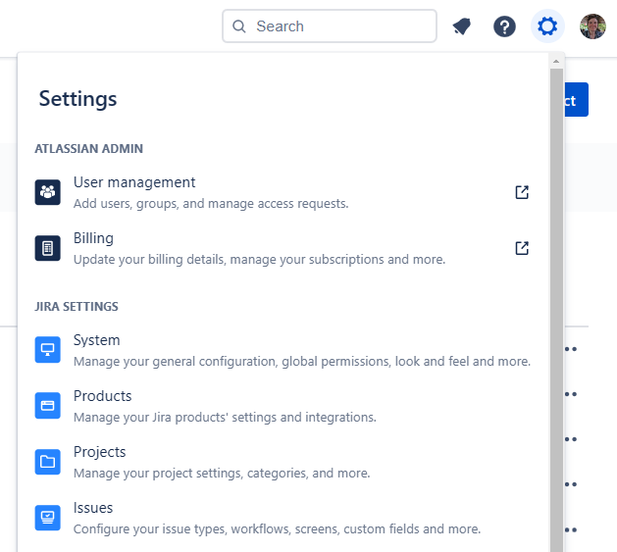
Task: Click the Billing calculator icon
Action: click(x=48, y=248)
